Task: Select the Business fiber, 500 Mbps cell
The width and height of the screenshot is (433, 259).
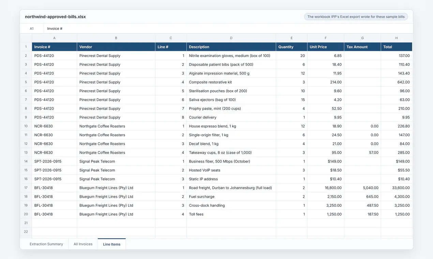Action: [231, 161]
